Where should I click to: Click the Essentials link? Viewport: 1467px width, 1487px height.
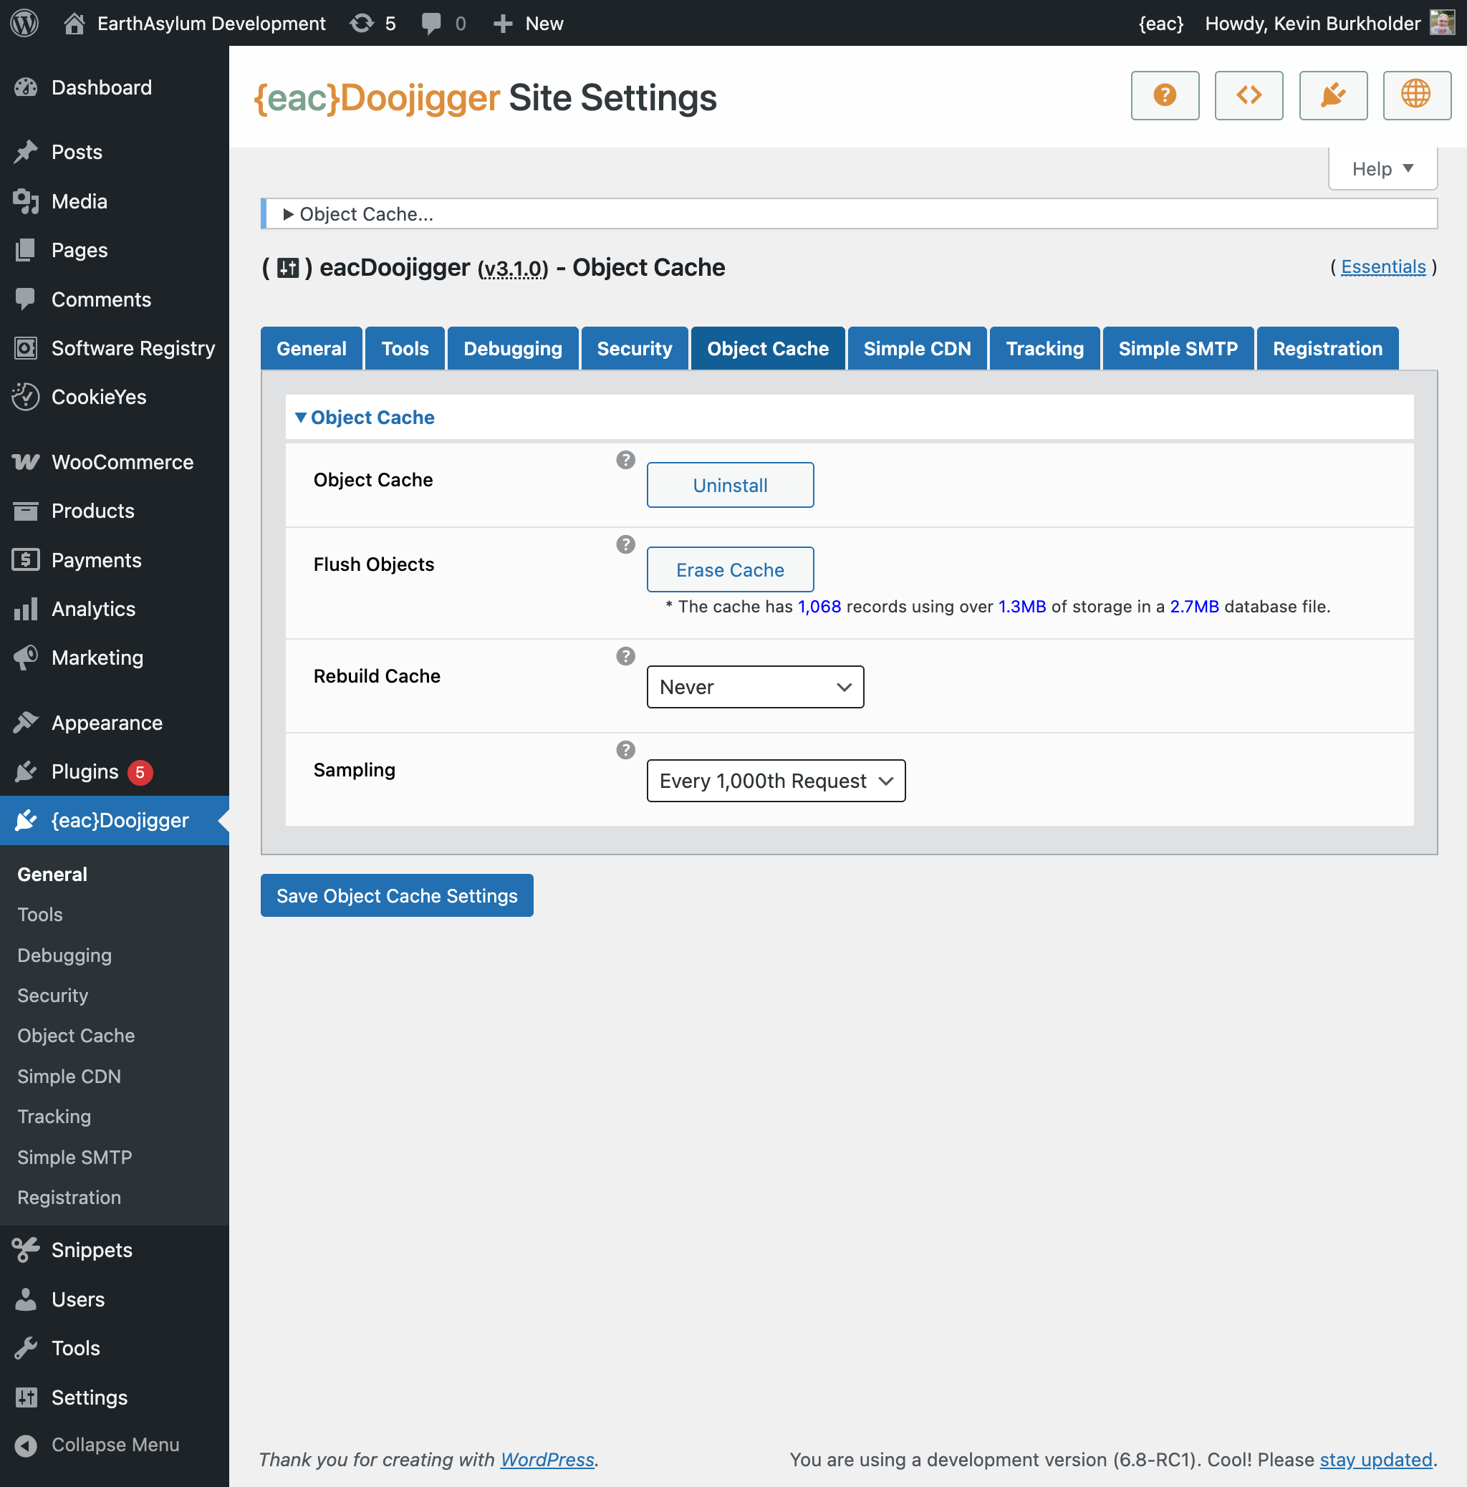[1382, 267]
